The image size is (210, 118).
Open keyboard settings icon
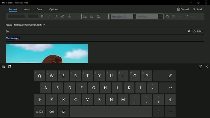(x=3, y=67)
